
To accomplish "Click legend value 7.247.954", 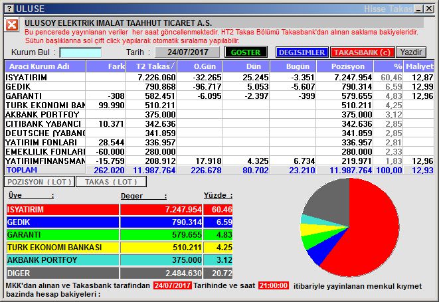I will [183, 209].
